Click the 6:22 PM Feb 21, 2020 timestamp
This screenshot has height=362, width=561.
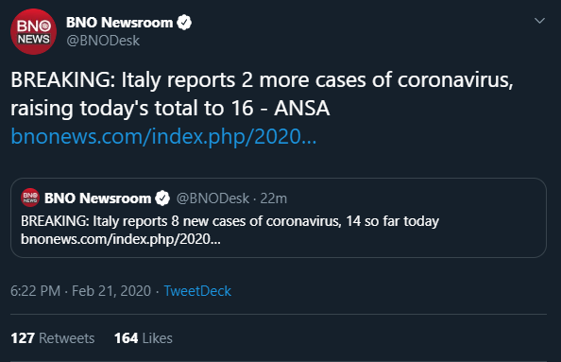[x=80, y=291]
